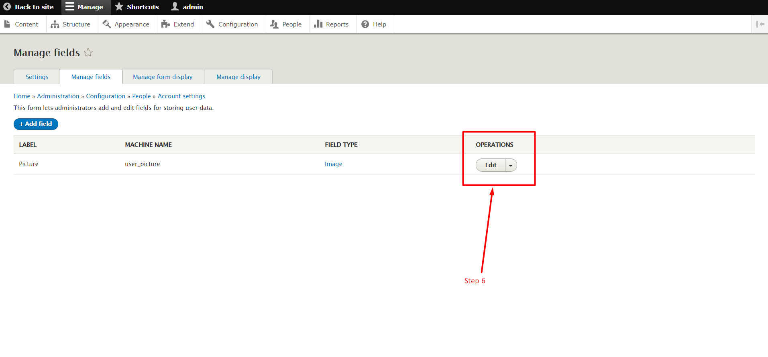Add Manage fields page to shortcuts star
768x357 pixels.
click(x=88, y=53)
